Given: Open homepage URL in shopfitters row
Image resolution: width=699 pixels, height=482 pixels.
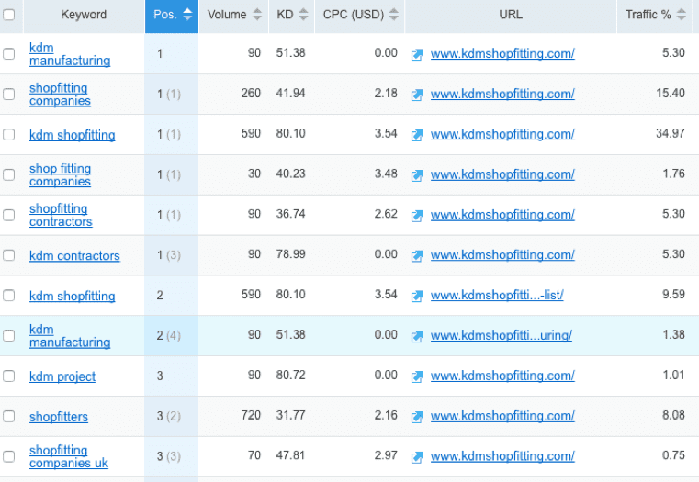Looking at the screenshot, I should tap(502, 416).
